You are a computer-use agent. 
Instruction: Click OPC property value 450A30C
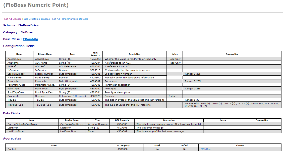click(95, 59)
